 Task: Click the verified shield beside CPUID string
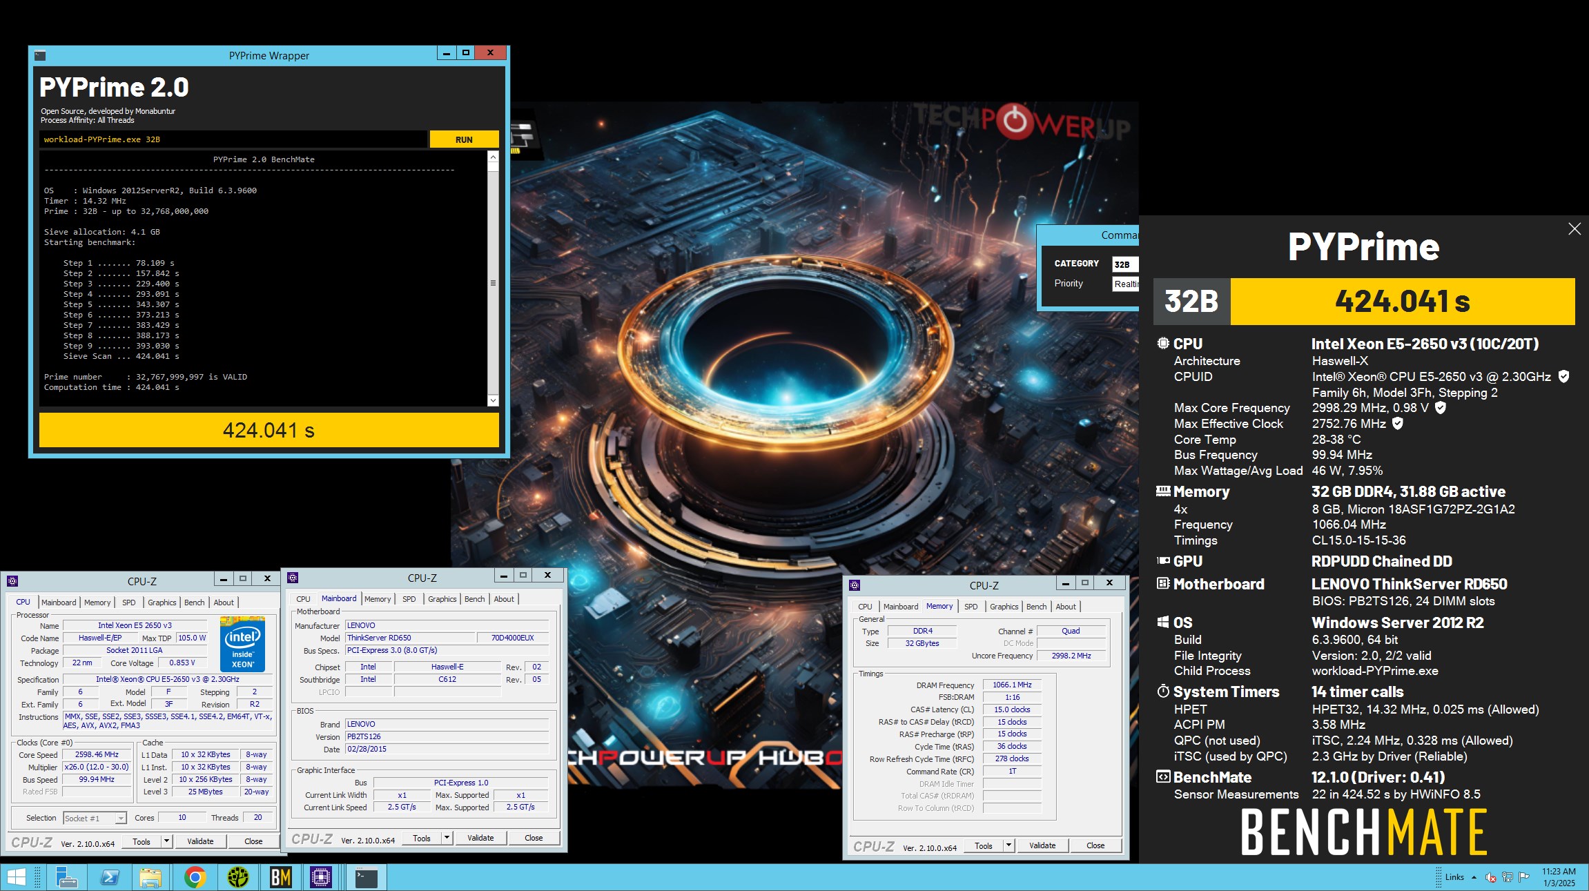click(x=1564, y=376)
